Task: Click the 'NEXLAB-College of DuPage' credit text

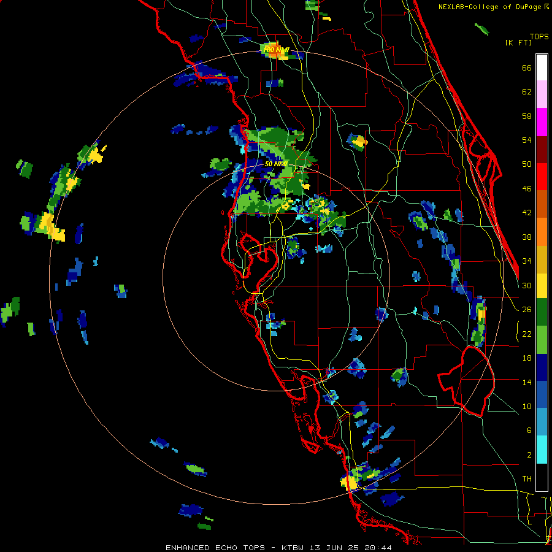Action: (491, 7)
